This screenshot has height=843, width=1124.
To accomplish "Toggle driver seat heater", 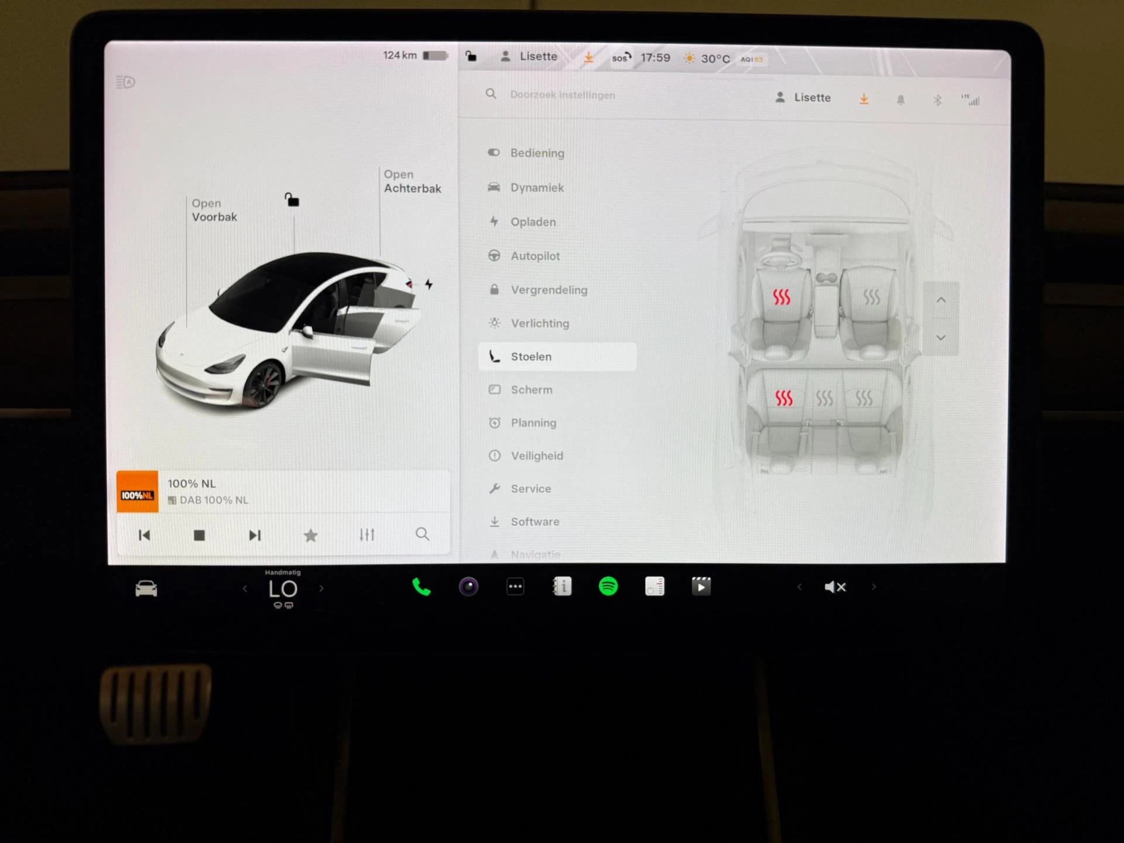I will pyautogui.click(x=781, y=297).
